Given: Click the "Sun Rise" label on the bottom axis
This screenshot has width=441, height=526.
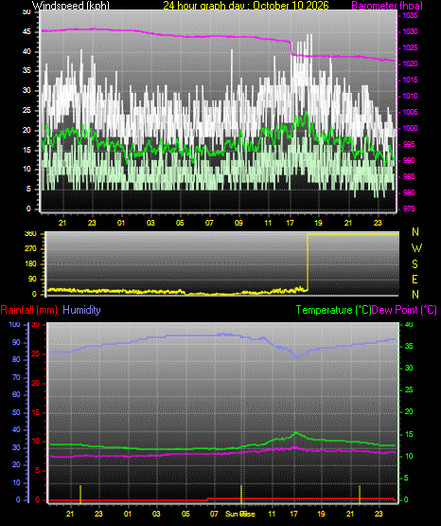Looking at the screenshot, I should pyautogui.click(x=240, y=514).
